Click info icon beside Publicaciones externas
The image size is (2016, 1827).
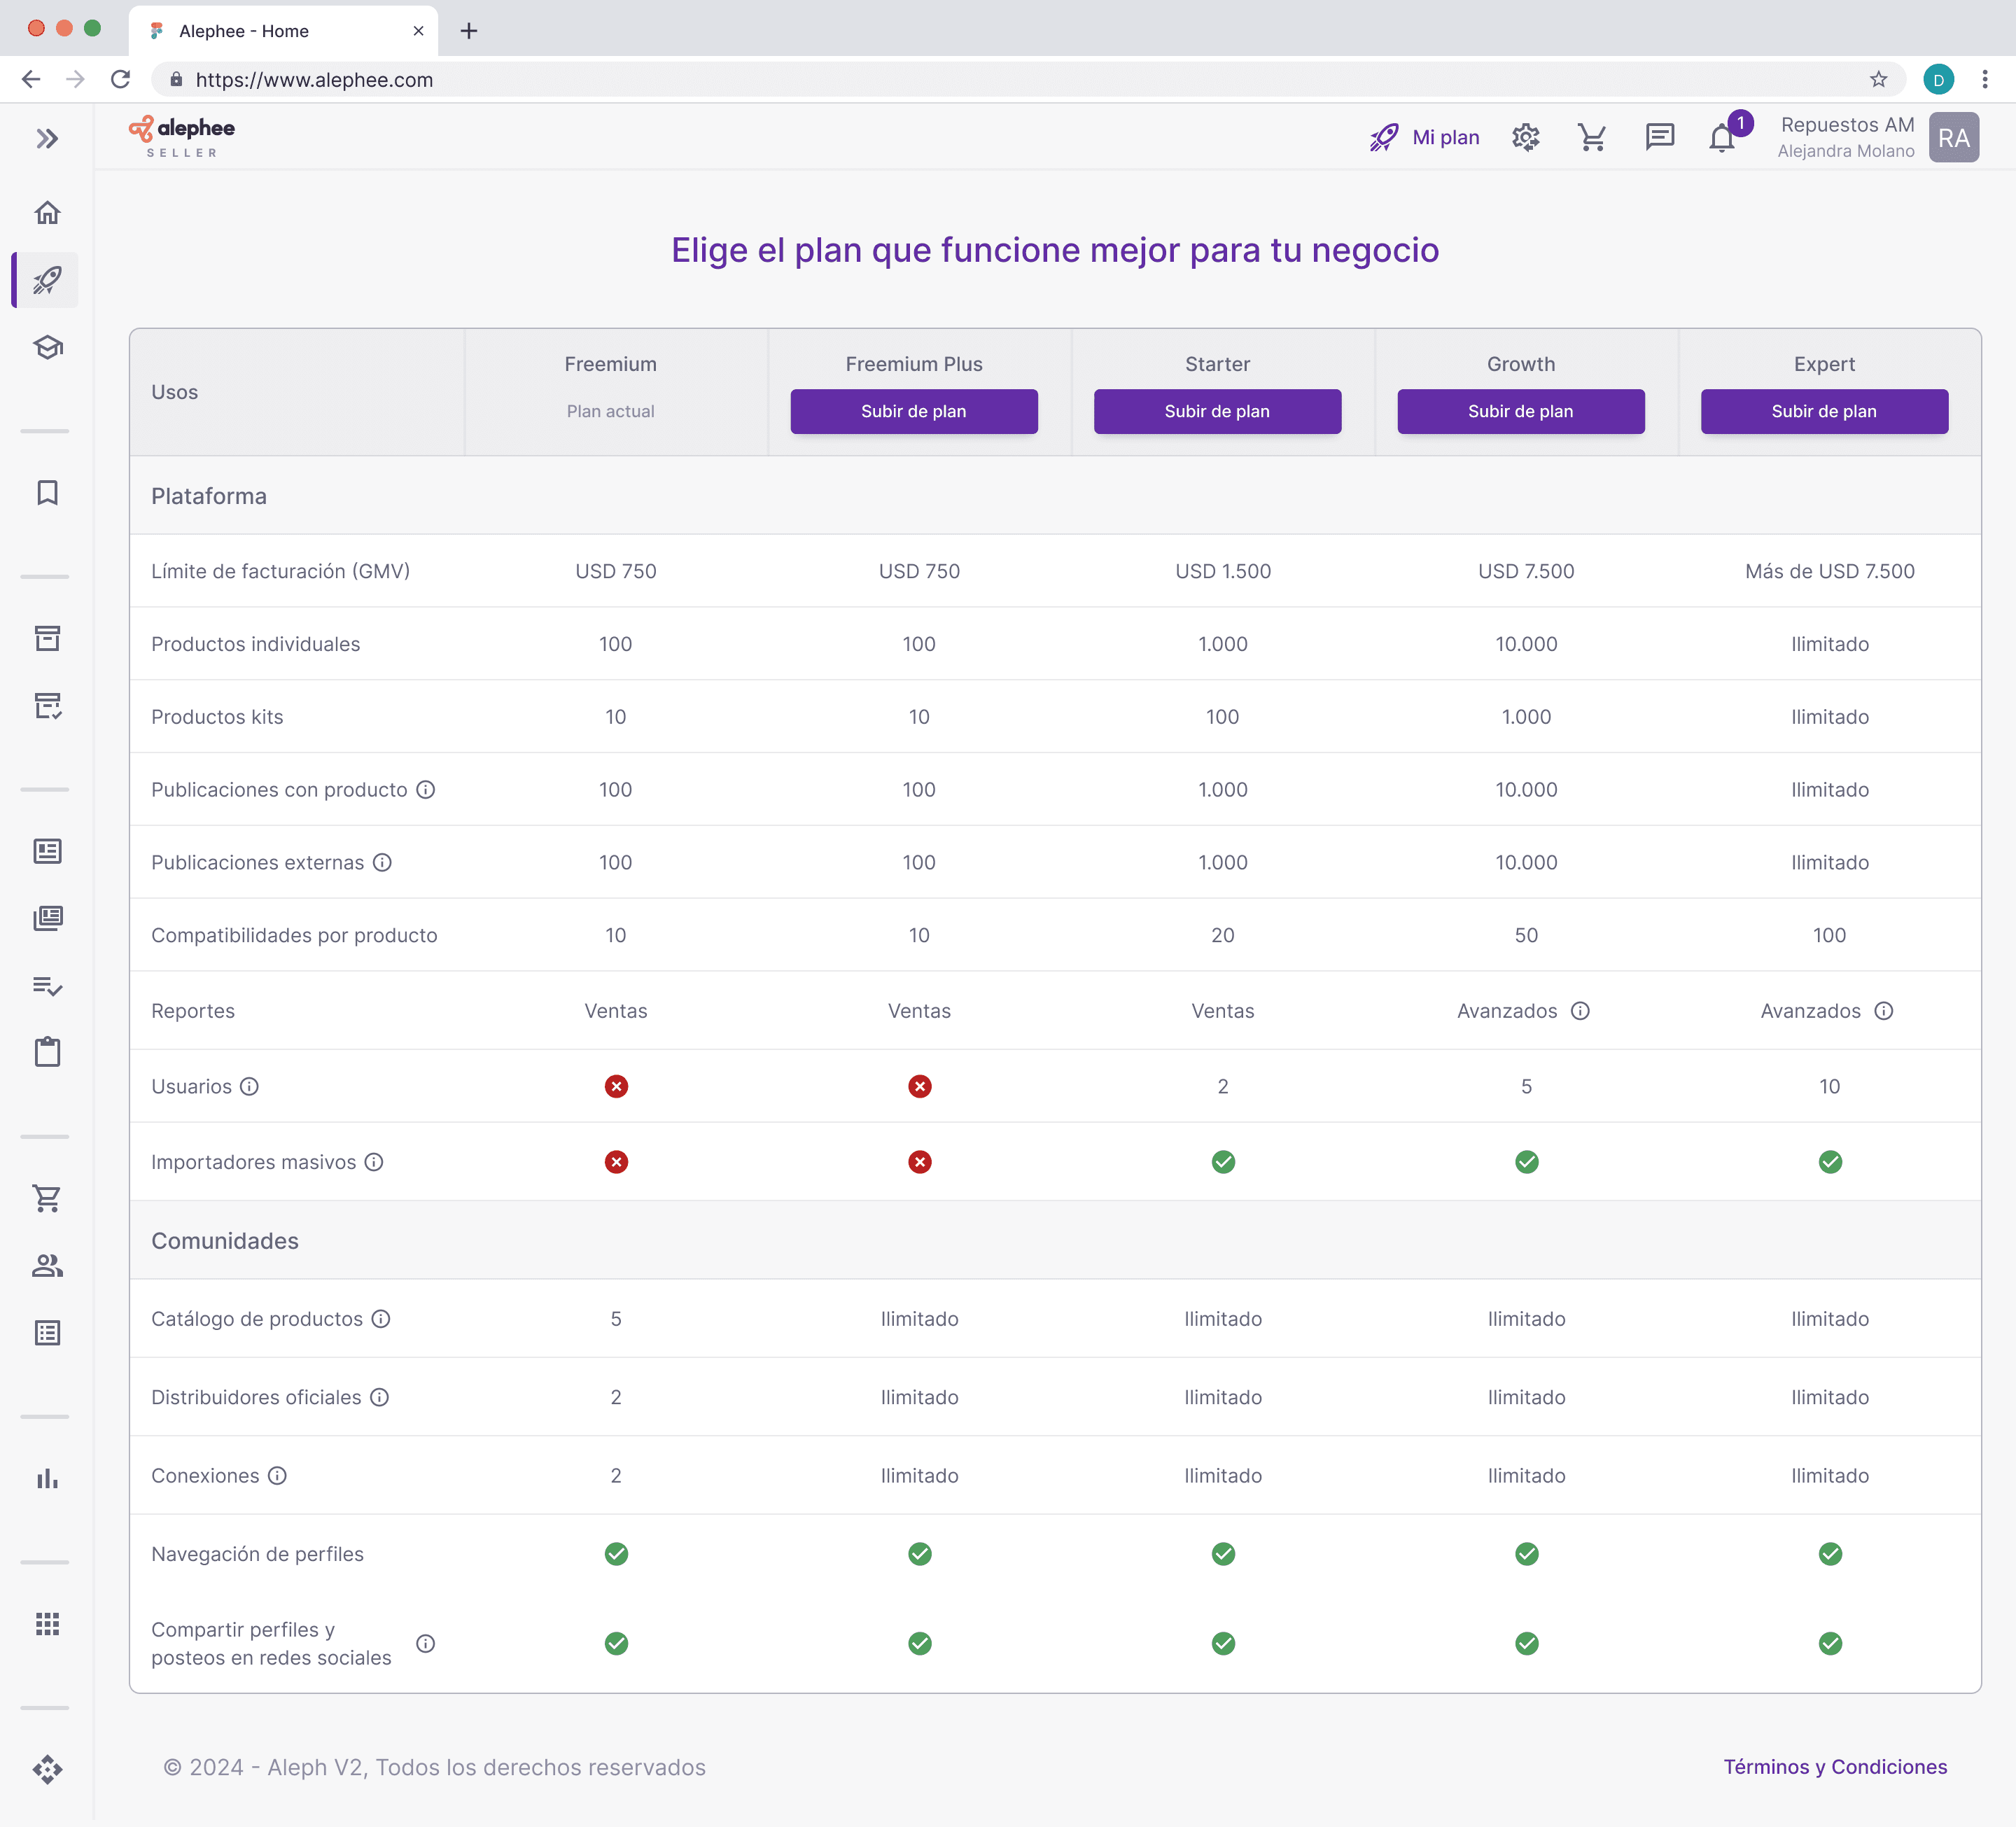[x=382, y=862]
